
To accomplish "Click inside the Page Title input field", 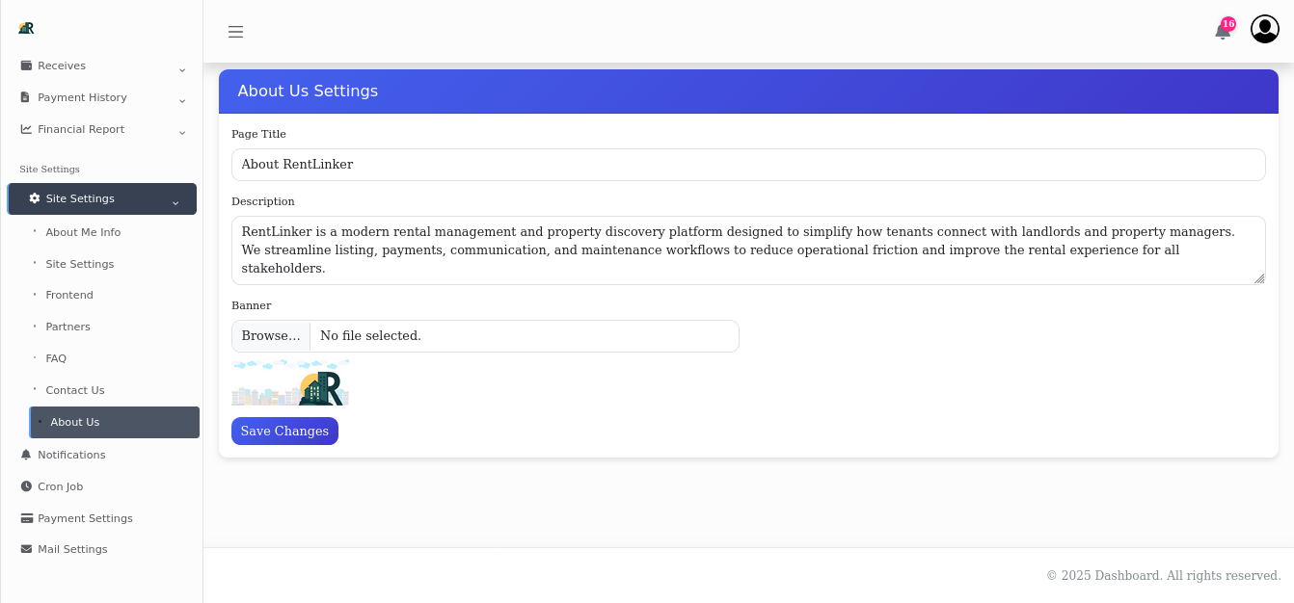I will pyautogui.click(x=748, y=165).
